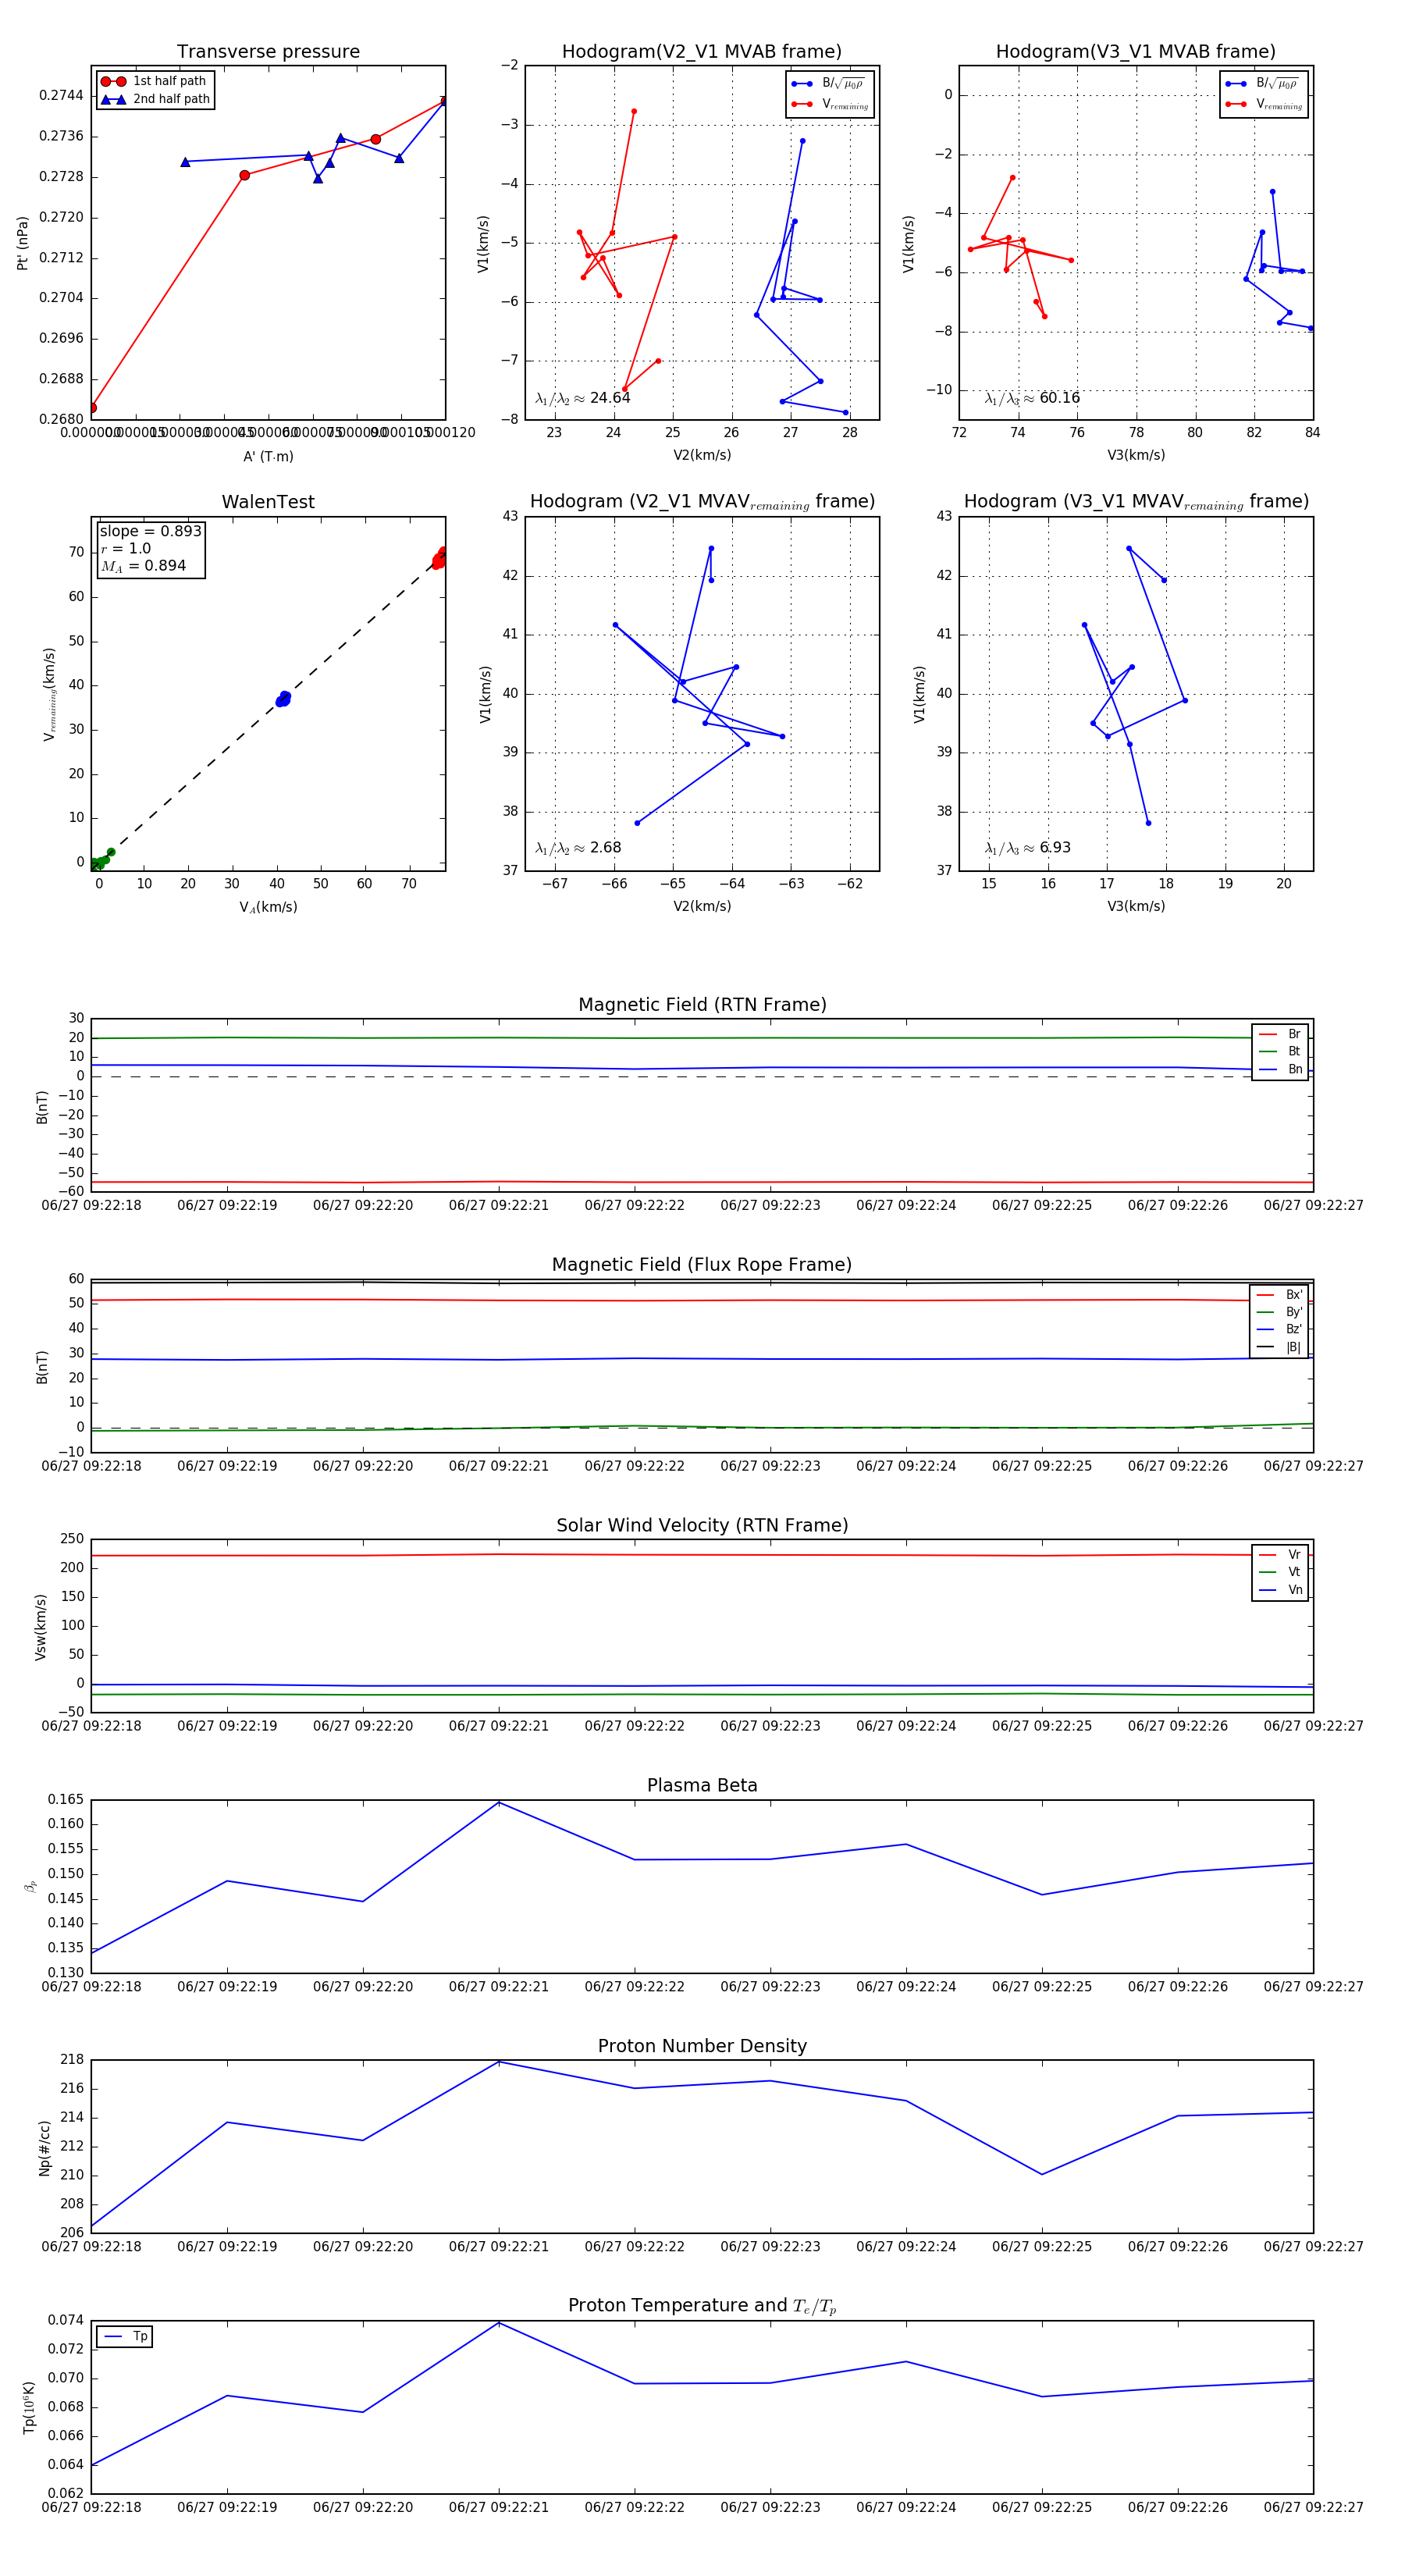Select the 'Vn' legend entry
The image size is (1405, 2576).
click(x=1280, y=1590)
